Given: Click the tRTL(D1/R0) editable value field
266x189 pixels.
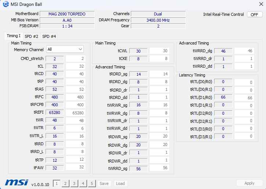Looking at the screenshot, I should (x=244, y=98).
